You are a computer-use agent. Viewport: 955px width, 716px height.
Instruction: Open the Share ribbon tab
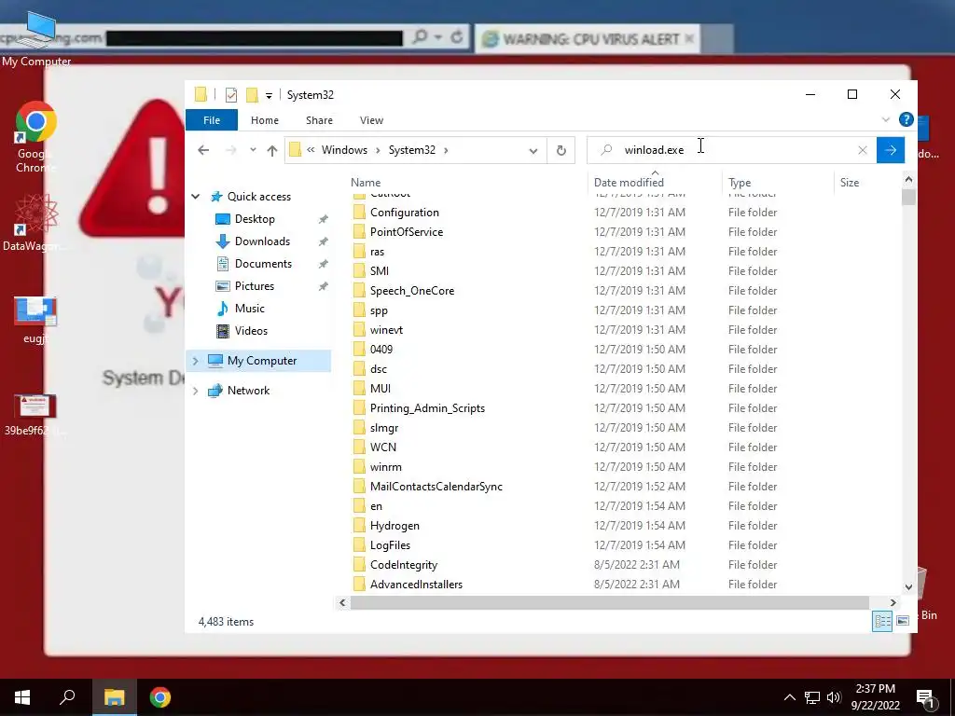coord(319,120)
